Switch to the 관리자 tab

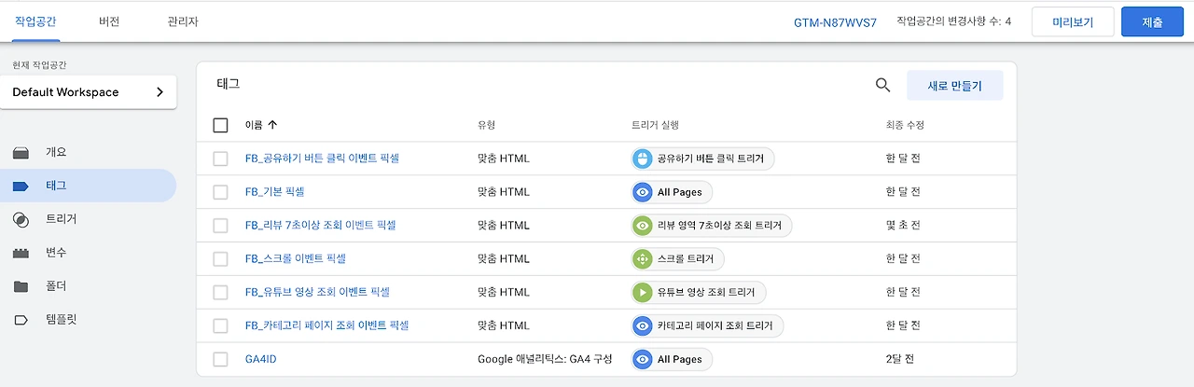[183, 21]
